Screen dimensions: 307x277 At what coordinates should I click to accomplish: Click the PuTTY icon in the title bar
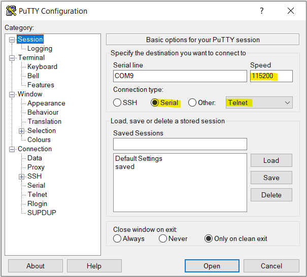click(11, 11)
